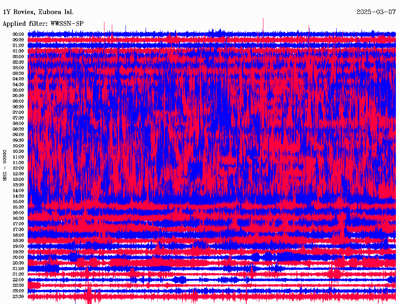Click the 'Applied filter: WWSSN-SP' text
This screenshot has height=304, width=399.
click(x=43, y=24)
